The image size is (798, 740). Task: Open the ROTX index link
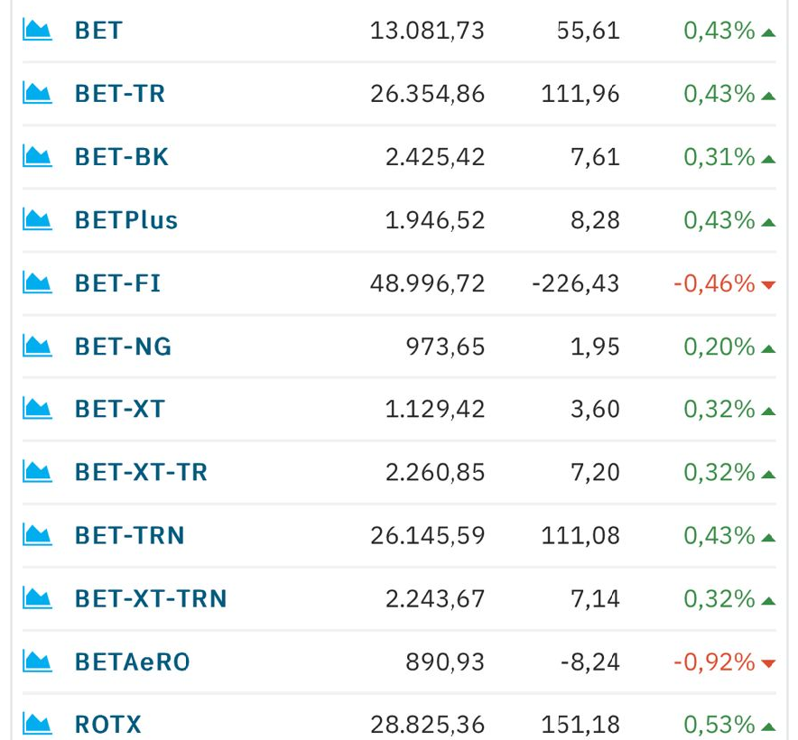click(108, 725)
